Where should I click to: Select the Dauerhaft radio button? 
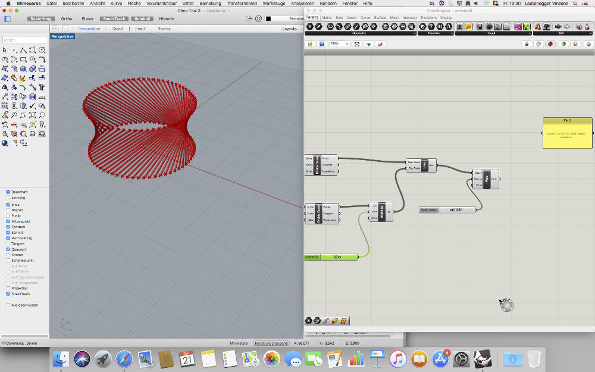(x=8, y=192)
